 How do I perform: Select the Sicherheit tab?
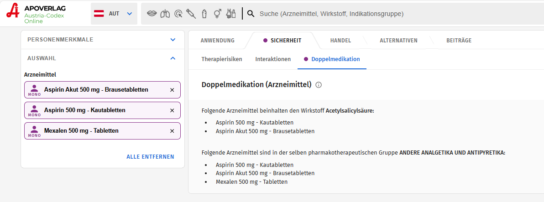click(282, 41)
